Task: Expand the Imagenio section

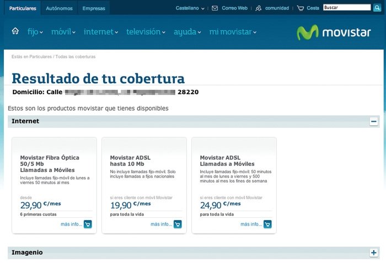Action: [x=374, y=253]
